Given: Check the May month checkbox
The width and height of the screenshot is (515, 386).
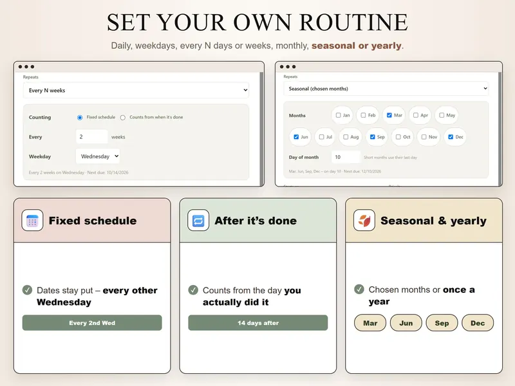Looking at the screenshot, I should point(442,115).
